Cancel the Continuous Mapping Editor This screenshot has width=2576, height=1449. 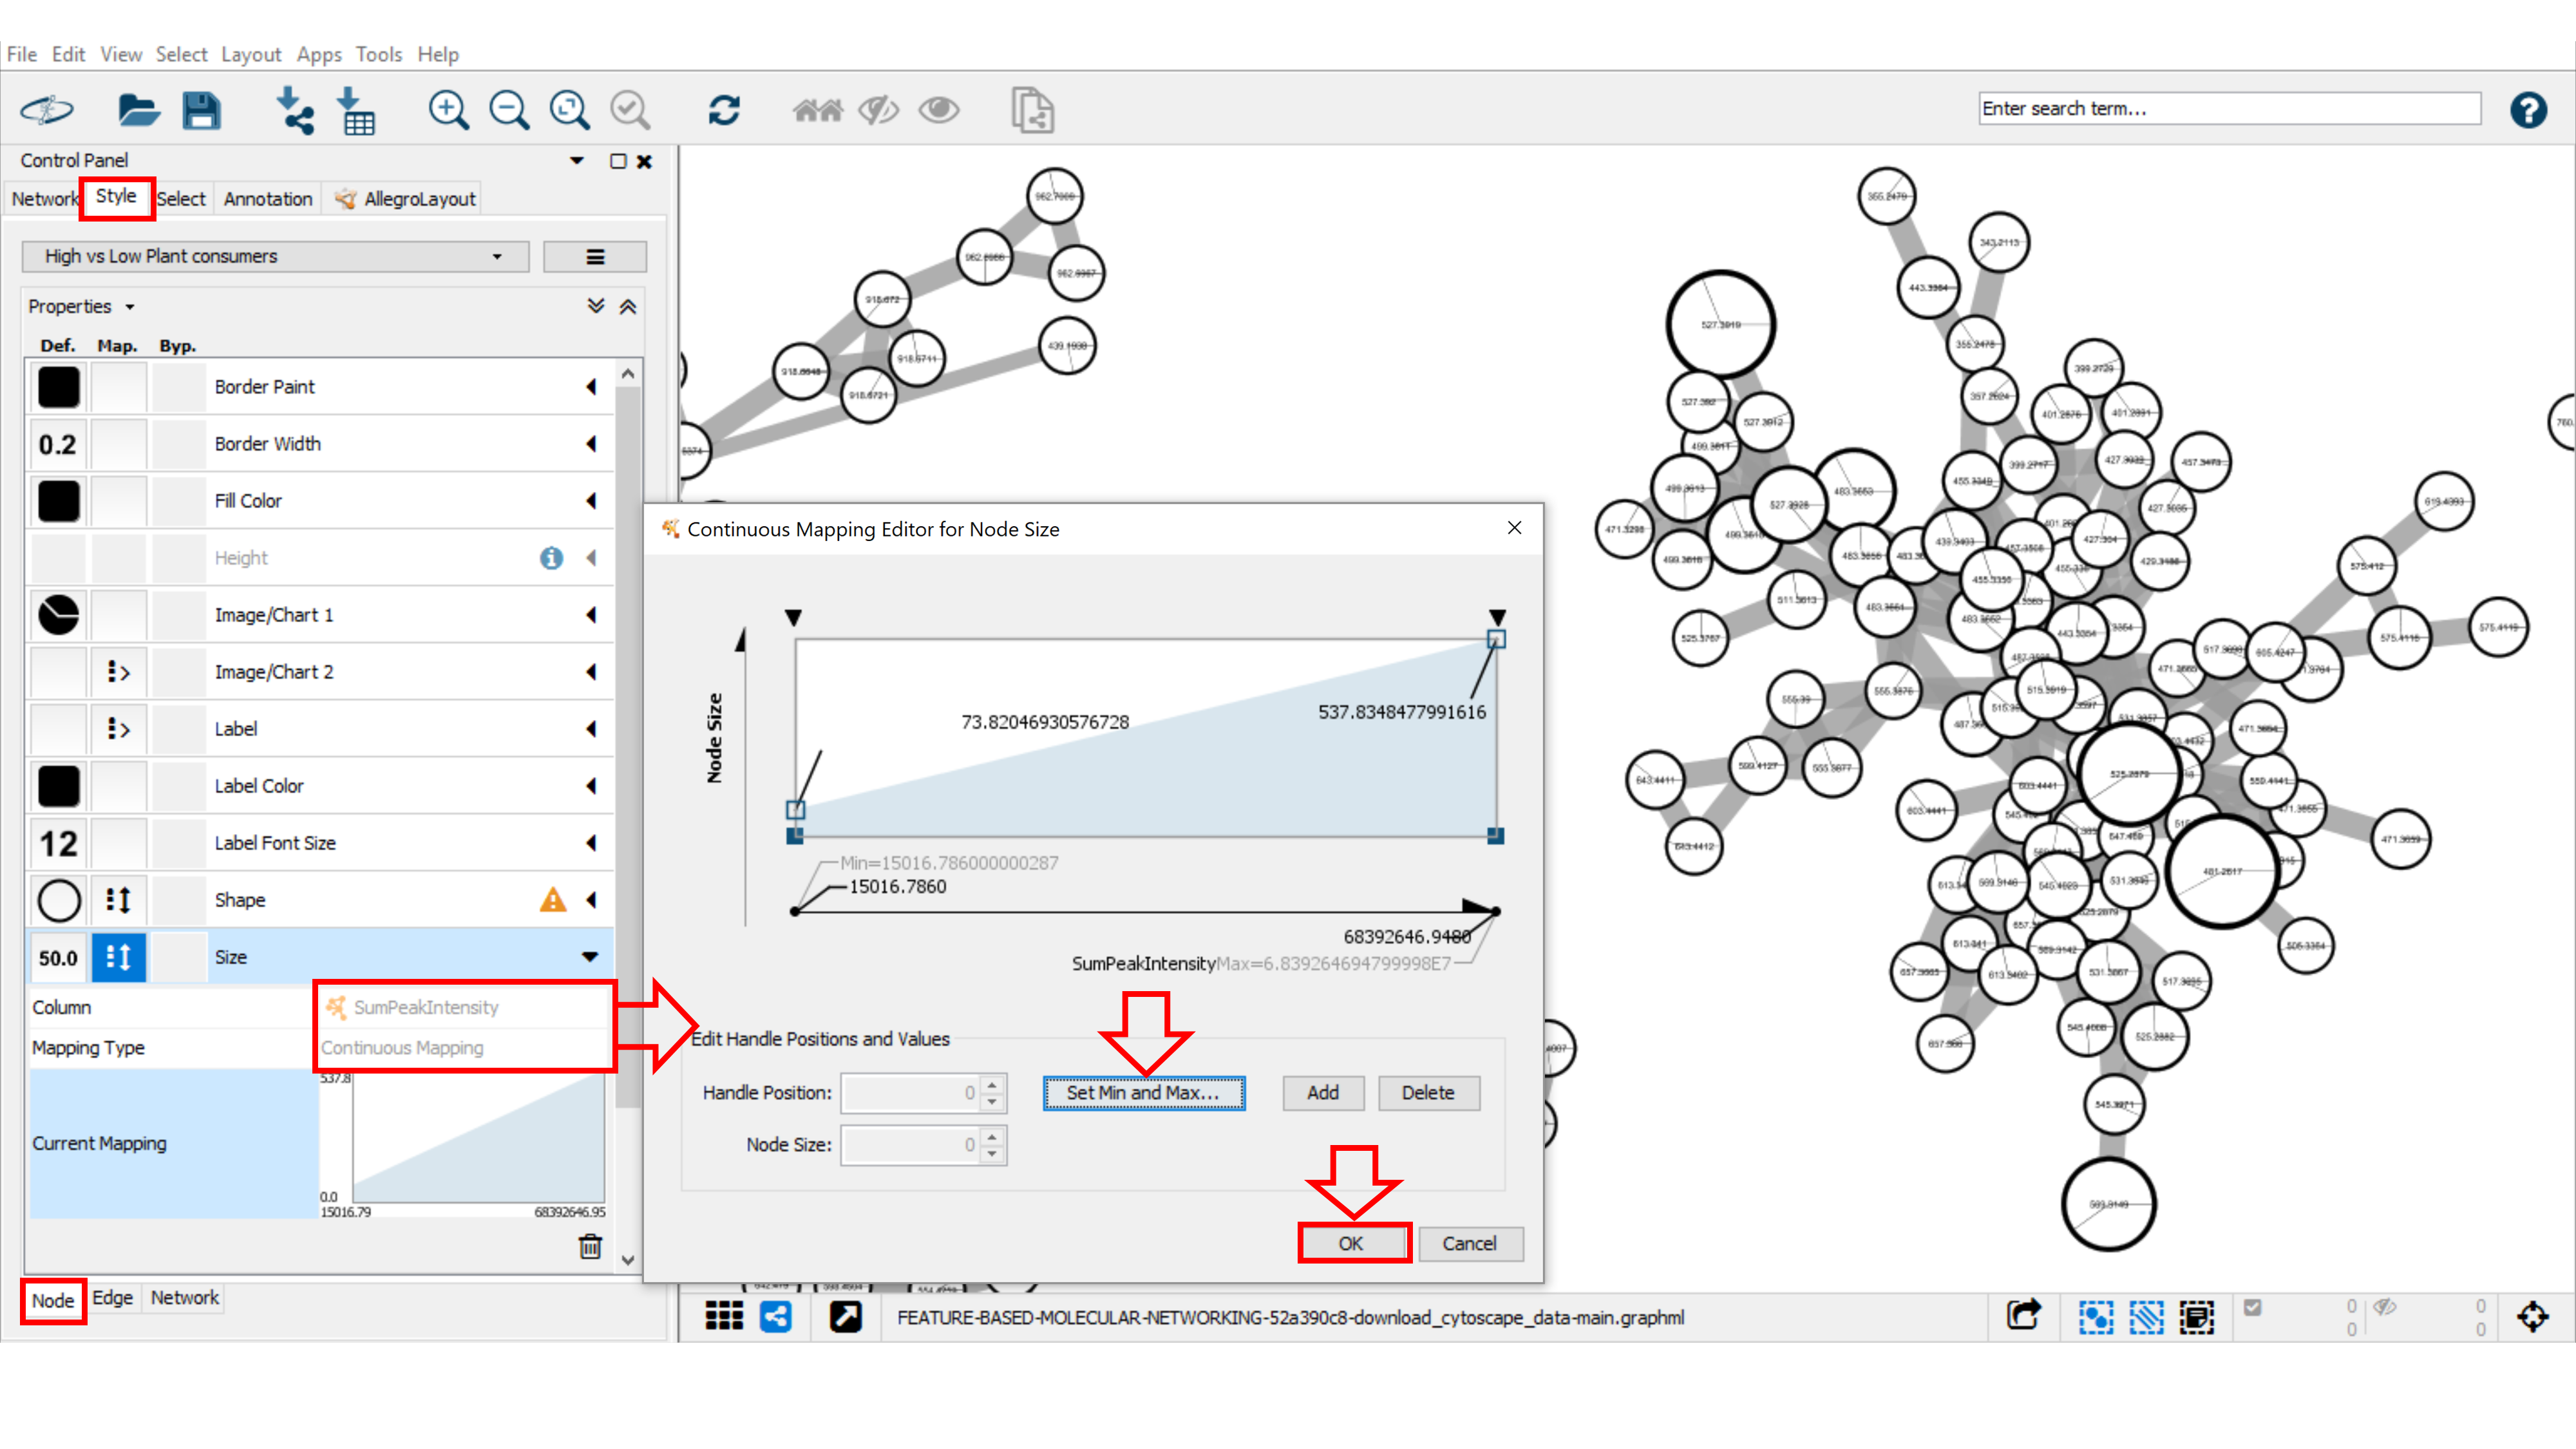pyautogui.click(x=1469, y=1243)
